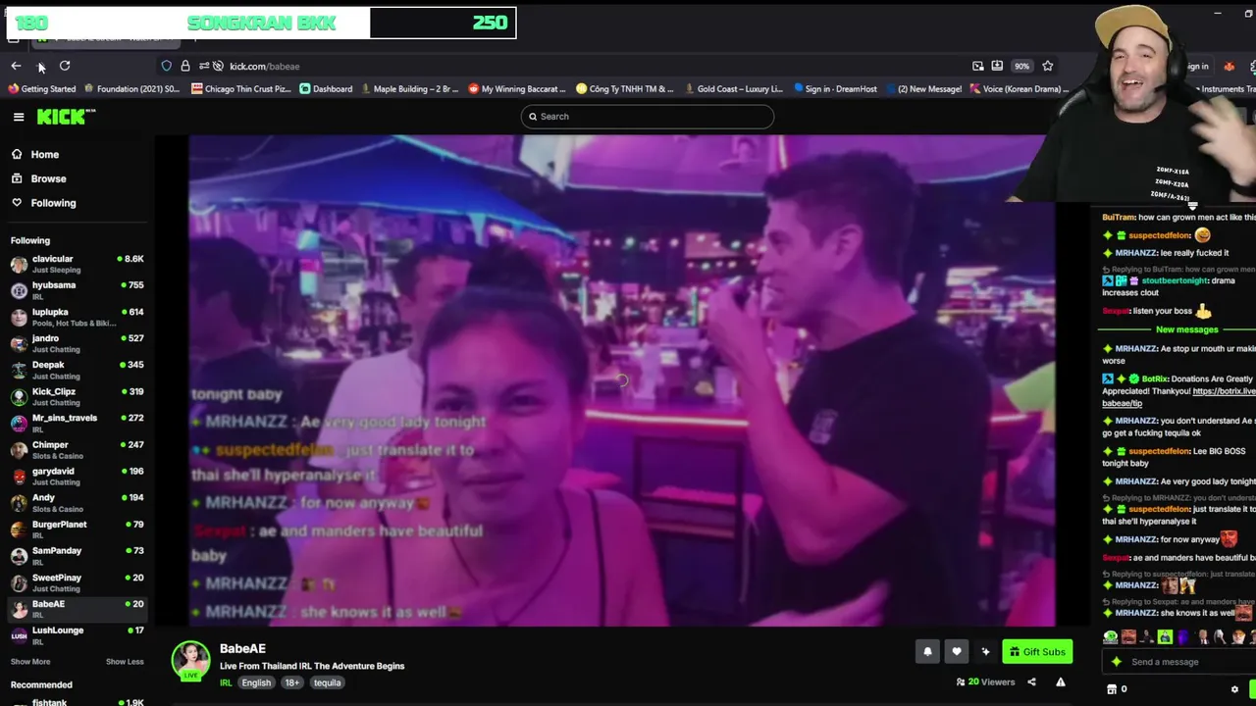Image resolution: width=1256 pixels, height=706 pixels.
Task: Open the Getting Started bookmark
Action: pos(41,89)
